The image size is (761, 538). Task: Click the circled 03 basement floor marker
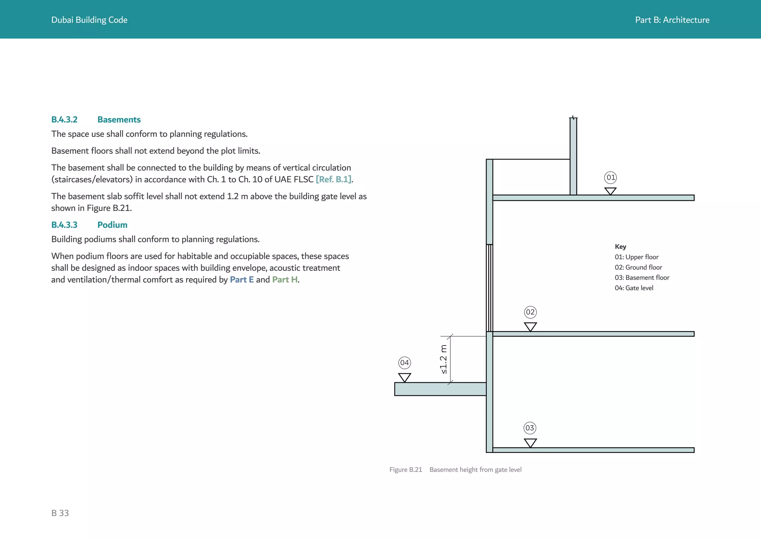(530, 428)
